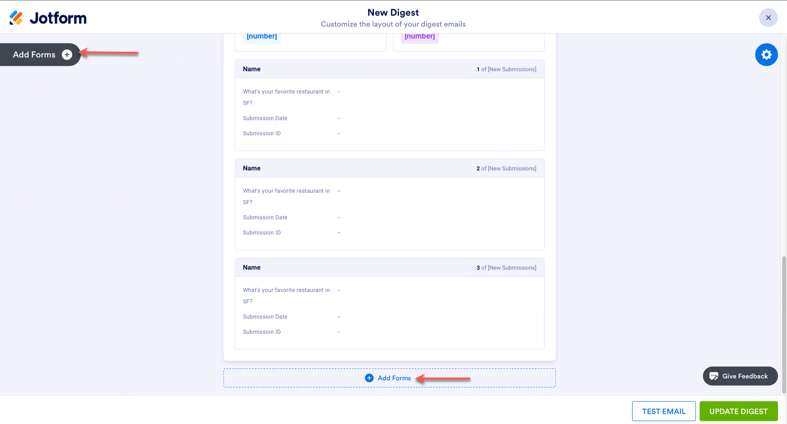The width and height of the screenshot is (787, 424).
Task: Open the Add Forms side panel tab
Action: click(34, 55)
